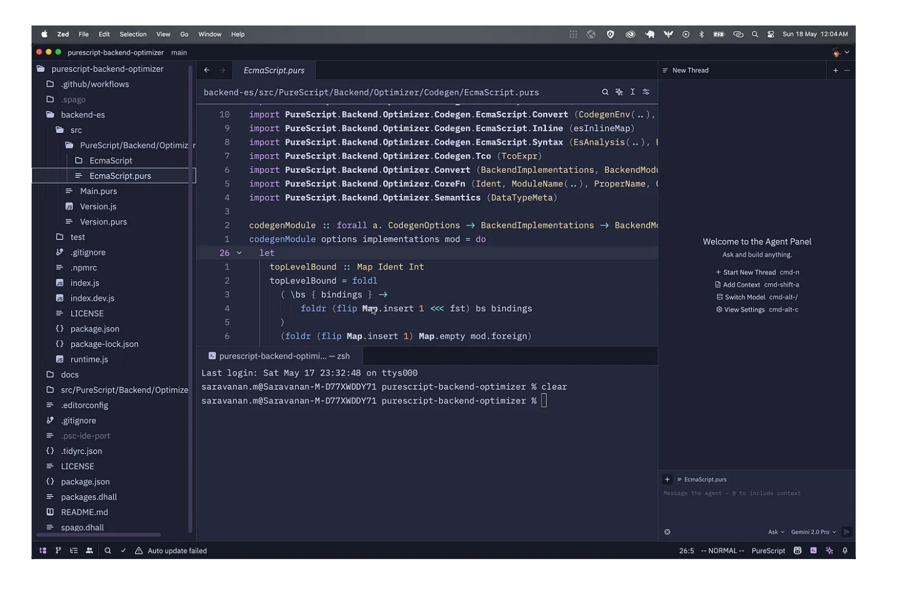Toggle the outline panel icon in status bar
903x604 pixels.
[x=74, y=551]
